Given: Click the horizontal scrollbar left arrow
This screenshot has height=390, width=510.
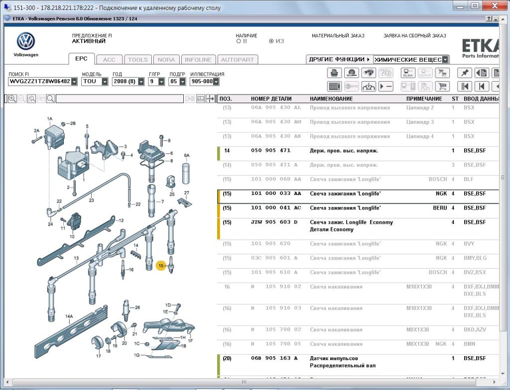Looking at the screenshot, I should [x=7, y=382].
